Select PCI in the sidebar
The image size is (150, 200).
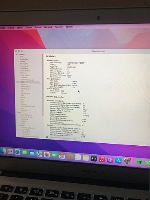click(22, 91)
